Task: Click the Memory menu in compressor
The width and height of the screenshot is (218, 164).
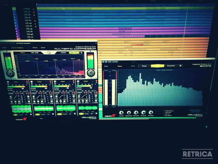Action: pos(35,48)
